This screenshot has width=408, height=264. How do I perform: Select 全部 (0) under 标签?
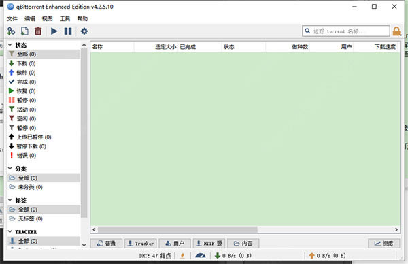[x=44, y=210]
